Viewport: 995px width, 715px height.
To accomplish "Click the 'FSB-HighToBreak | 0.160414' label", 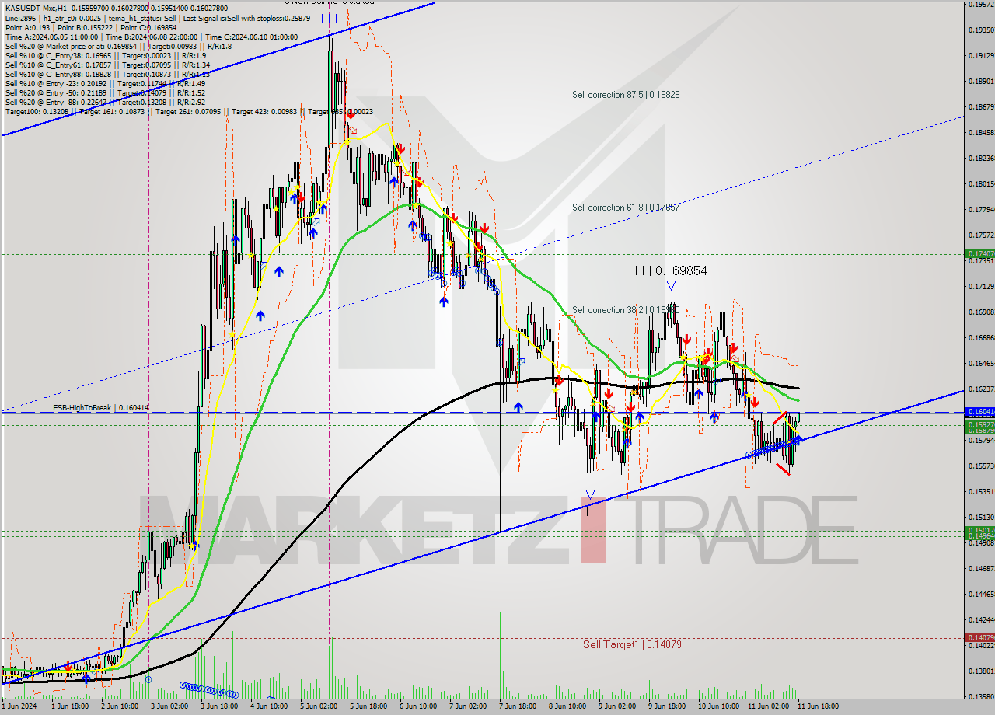I will 101,408.
